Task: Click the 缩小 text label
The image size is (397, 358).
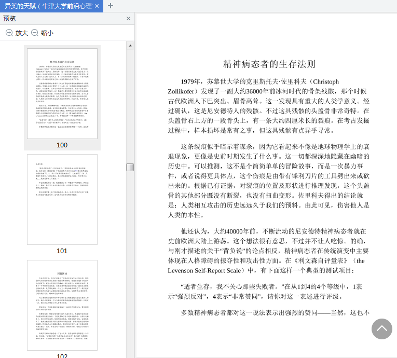Action: (x=47, y=33)
